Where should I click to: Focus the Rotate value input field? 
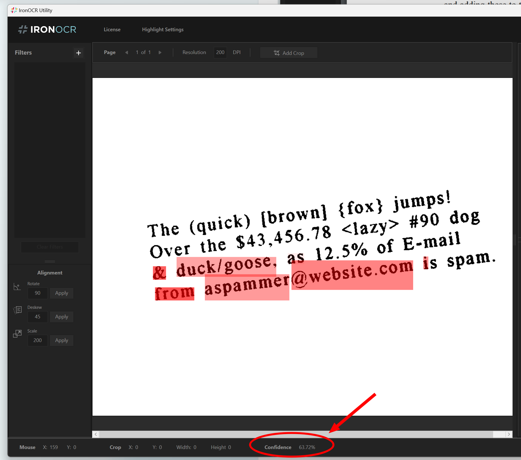click(38, 293)
